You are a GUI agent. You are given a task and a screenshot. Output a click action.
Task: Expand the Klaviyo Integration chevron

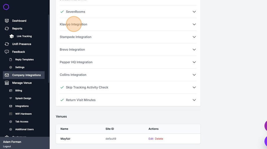[194, 24]
